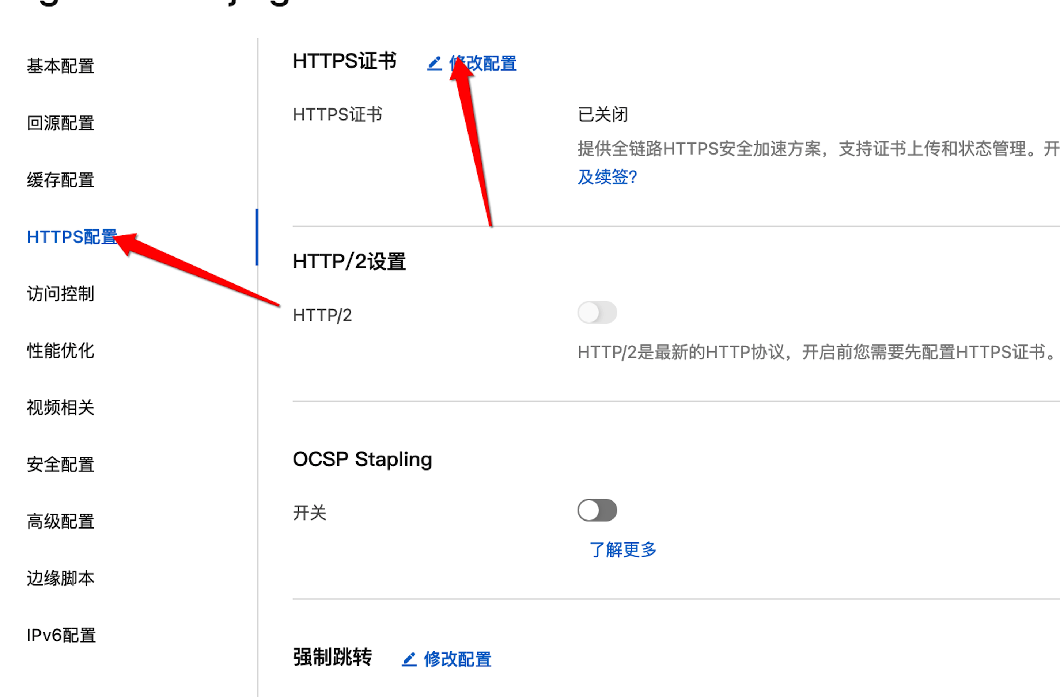Open 高级配置 in sidebar
This screenshot has width=1060, height=697.
[61, 522]
